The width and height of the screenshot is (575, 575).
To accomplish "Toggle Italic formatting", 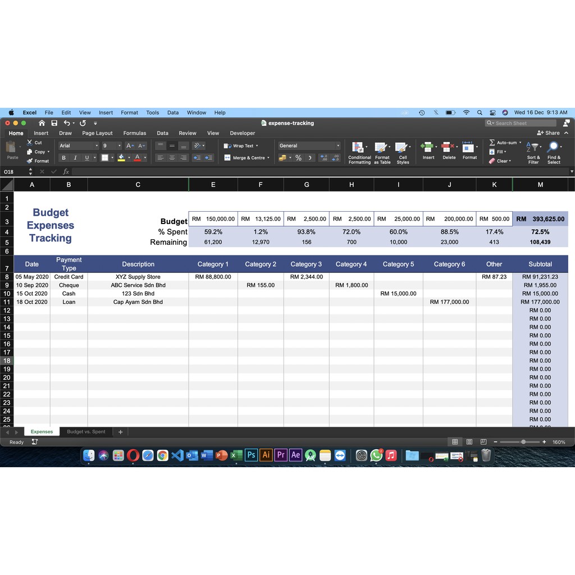I will pos(75,158).
